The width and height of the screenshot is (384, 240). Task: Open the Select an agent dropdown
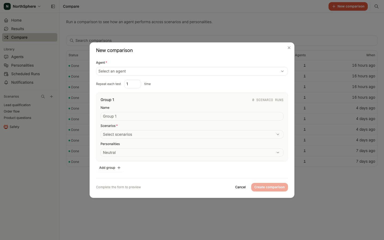pyautogui.click(x=192, y=71)
